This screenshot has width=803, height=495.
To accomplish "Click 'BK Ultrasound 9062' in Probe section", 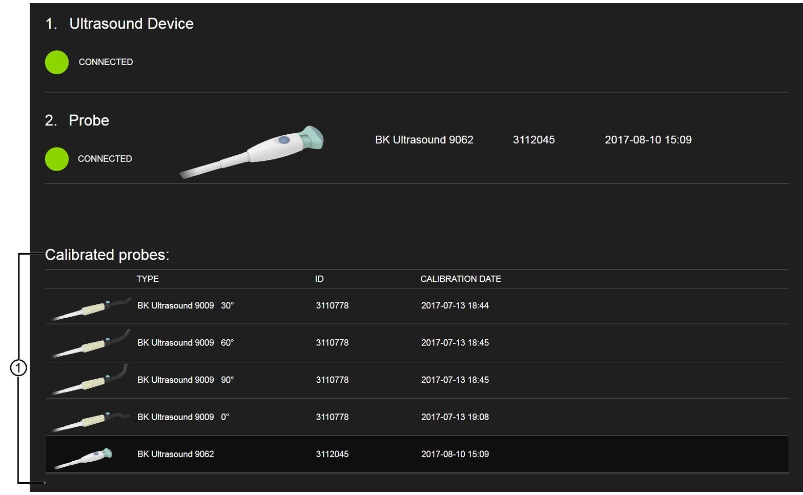I will click(424, 140).
